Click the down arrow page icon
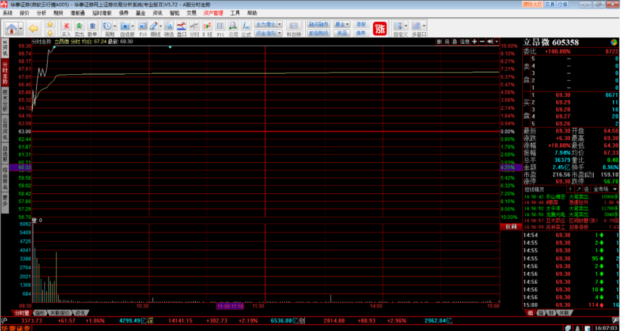The height and width of the screenshot is (331, 622). 50,32
